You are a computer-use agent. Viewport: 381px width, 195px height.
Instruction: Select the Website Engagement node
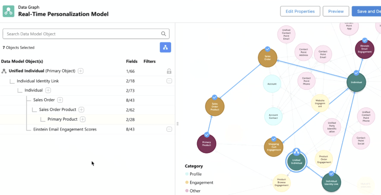pos(320,103)
